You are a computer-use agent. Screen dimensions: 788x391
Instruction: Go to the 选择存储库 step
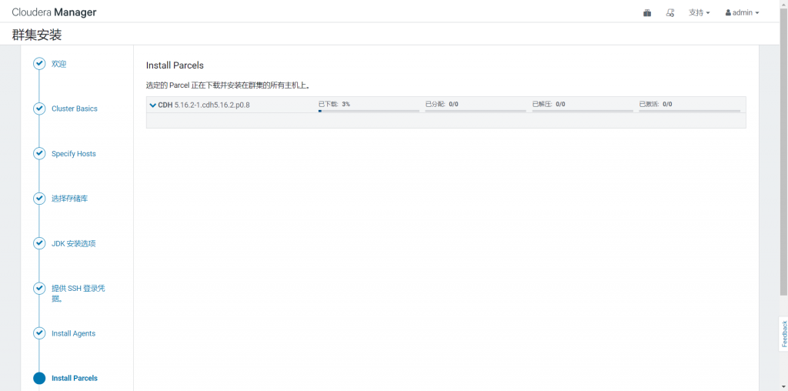point(70,199)
